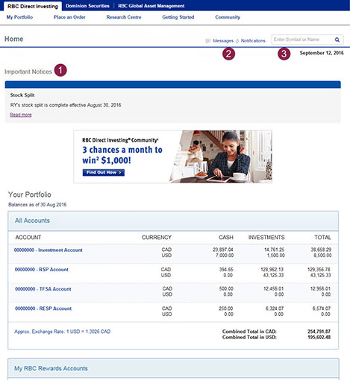This screenshot has height=380, width=350.
Task: Click RESP Account CAD total 6,574.07
Action: (x=322, y=308)
